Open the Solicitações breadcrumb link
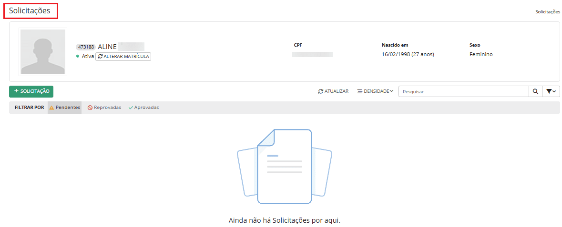 pos(547,11)
